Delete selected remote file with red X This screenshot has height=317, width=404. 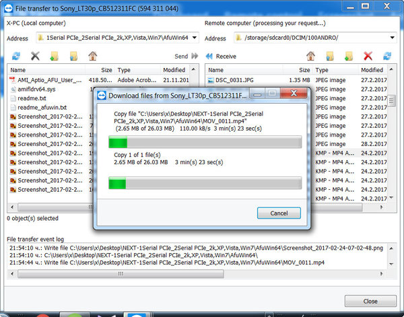click(x=368, y=56)
